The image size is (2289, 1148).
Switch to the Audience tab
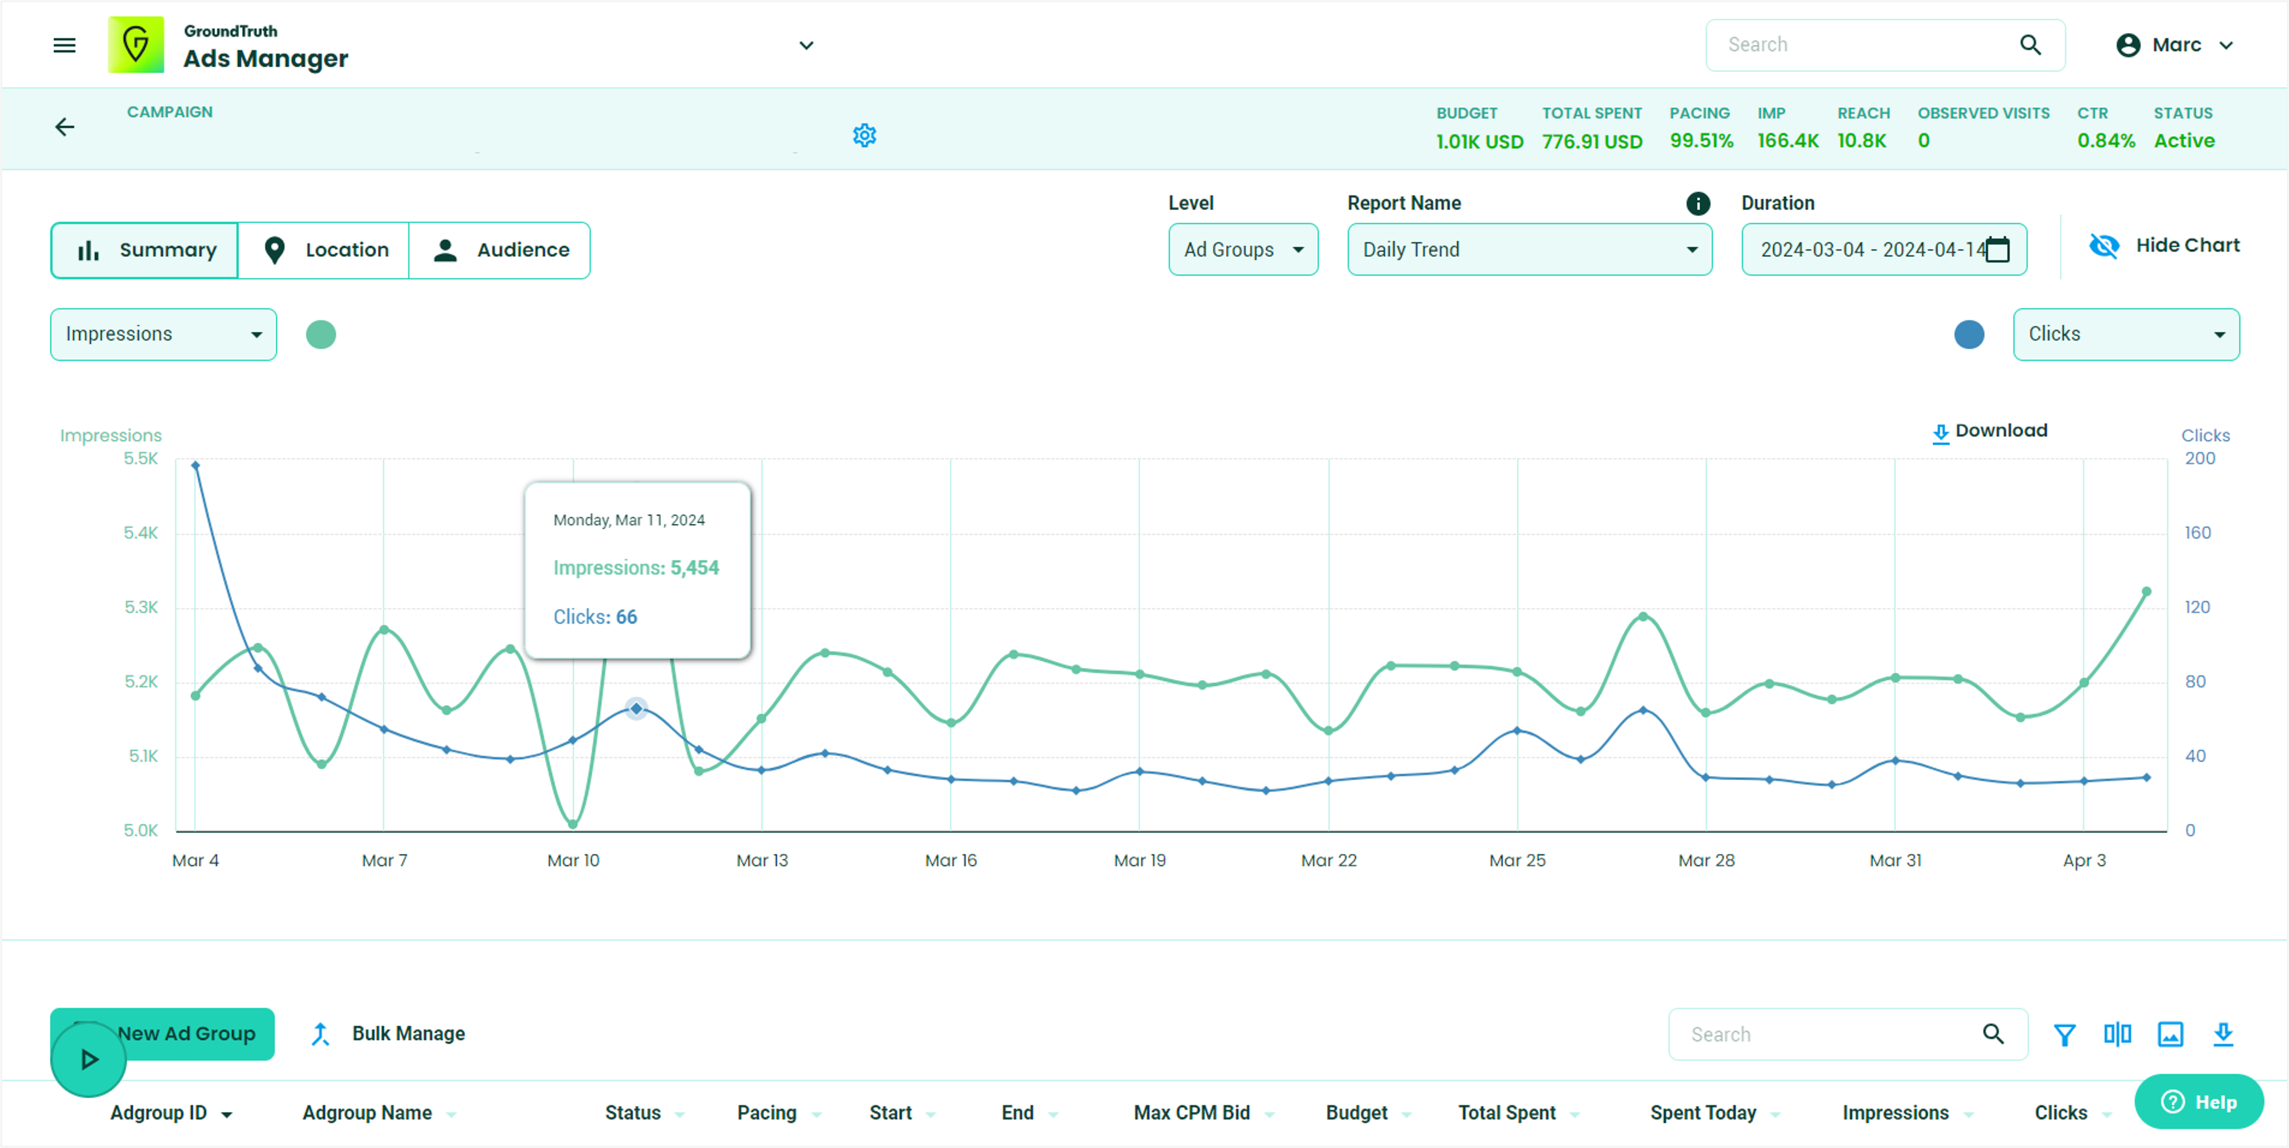click(500, 249)
